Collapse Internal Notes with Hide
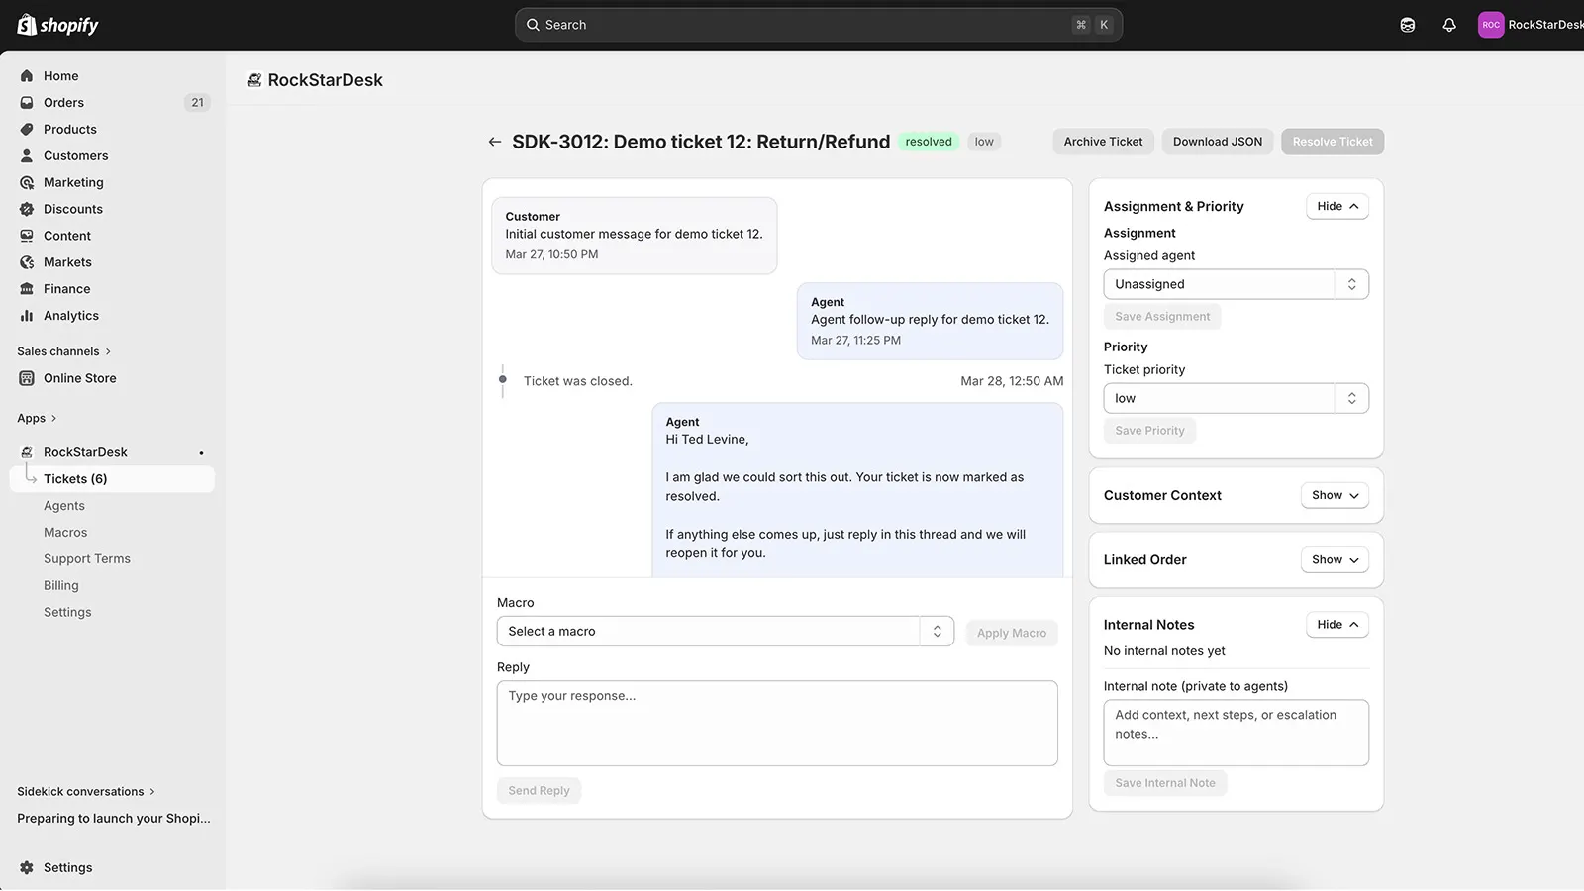Screen dimensions: 1584x891 1336,625
